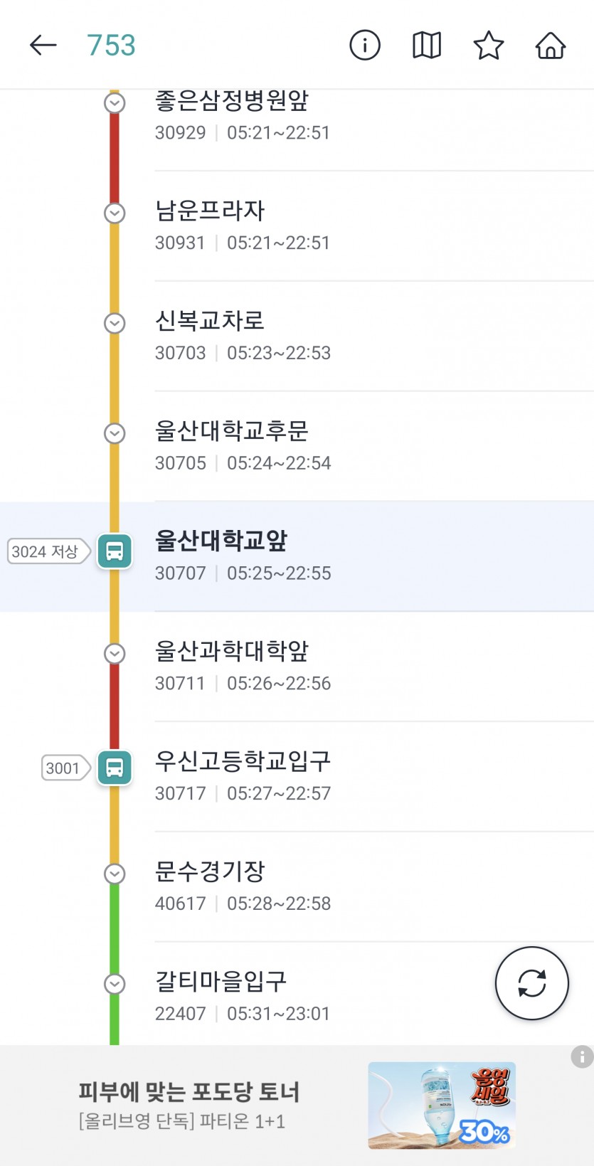Open the ad info icon
594x1166 pixels.
point(582,1056)
